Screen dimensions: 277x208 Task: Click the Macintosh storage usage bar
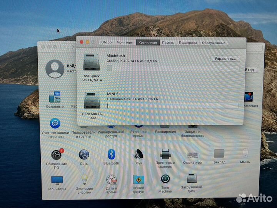[x=173, y=68]
